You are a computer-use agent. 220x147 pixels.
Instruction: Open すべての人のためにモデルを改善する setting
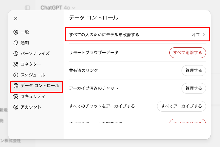tap(137, 34)
